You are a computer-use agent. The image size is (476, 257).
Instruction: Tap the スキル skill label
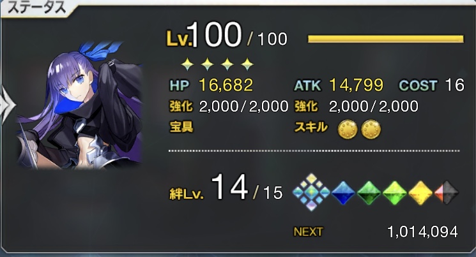pos(311,128)
